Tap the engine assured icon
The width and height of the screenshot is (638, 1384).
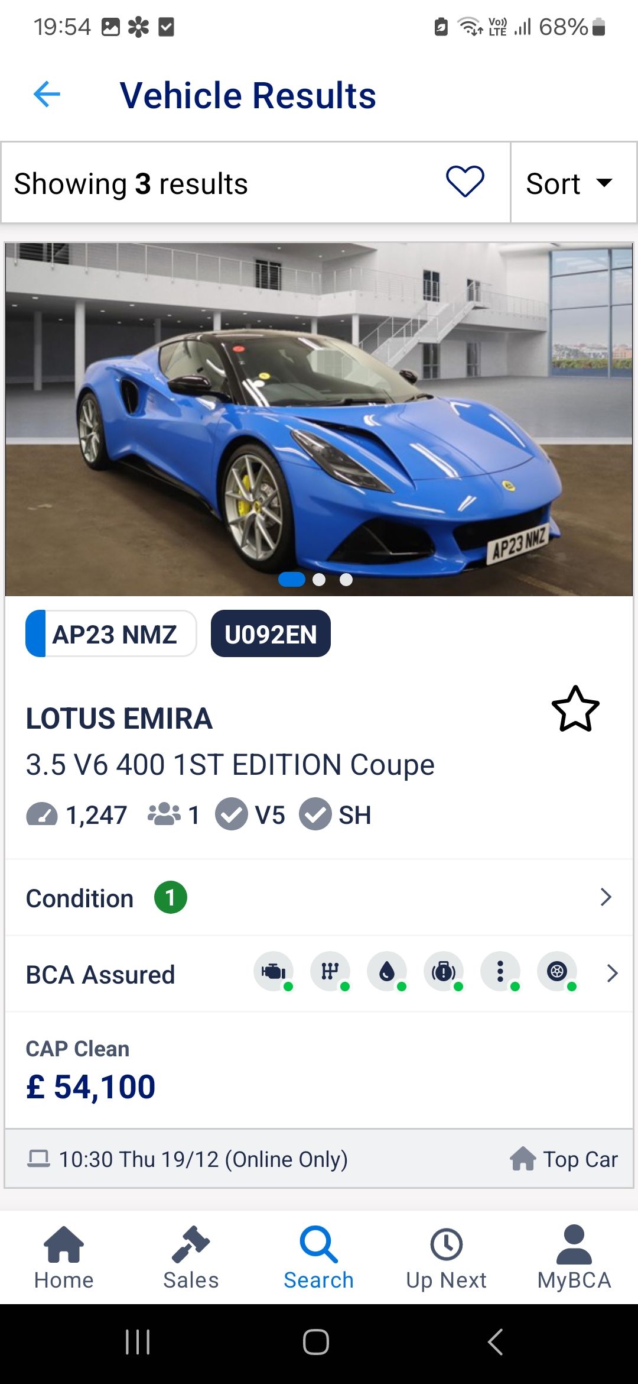[x=274, y=972]
